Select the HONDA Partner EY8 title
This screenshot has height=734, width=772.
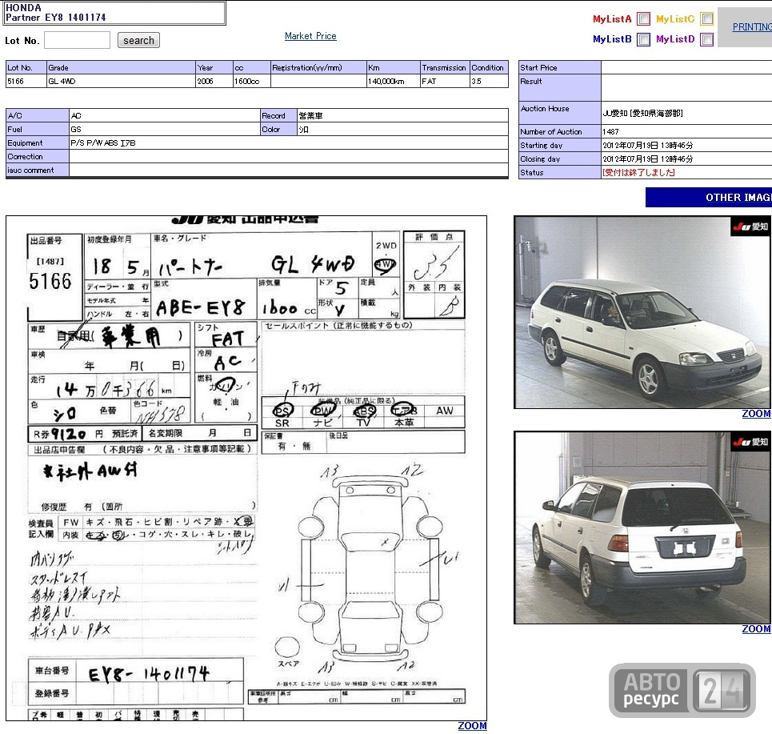coord(55,13)
